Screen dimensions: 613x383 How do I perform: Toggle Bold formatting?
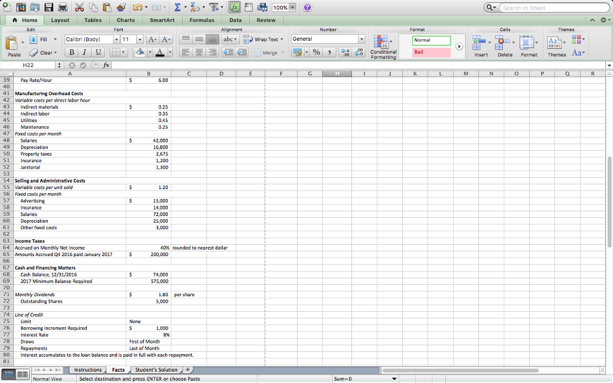pos(72,52)
